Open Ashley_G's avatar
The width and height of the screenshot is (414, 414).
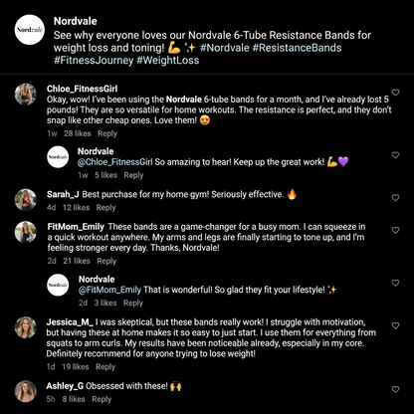[x=26, y=391]
